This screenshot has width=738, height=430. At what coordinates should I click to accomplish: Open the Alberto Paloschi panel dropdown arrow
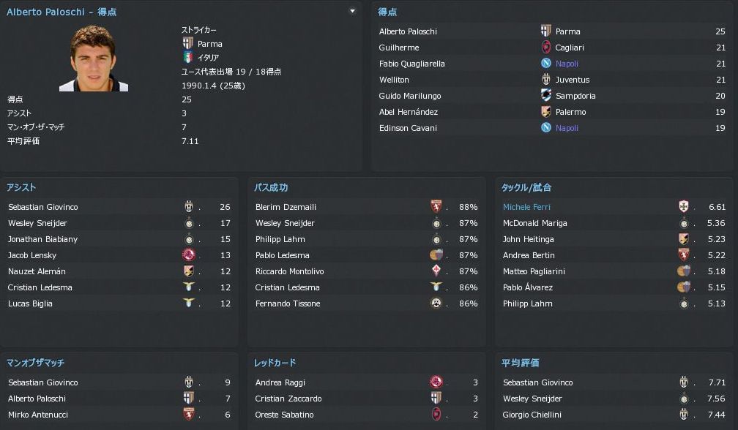352,12
